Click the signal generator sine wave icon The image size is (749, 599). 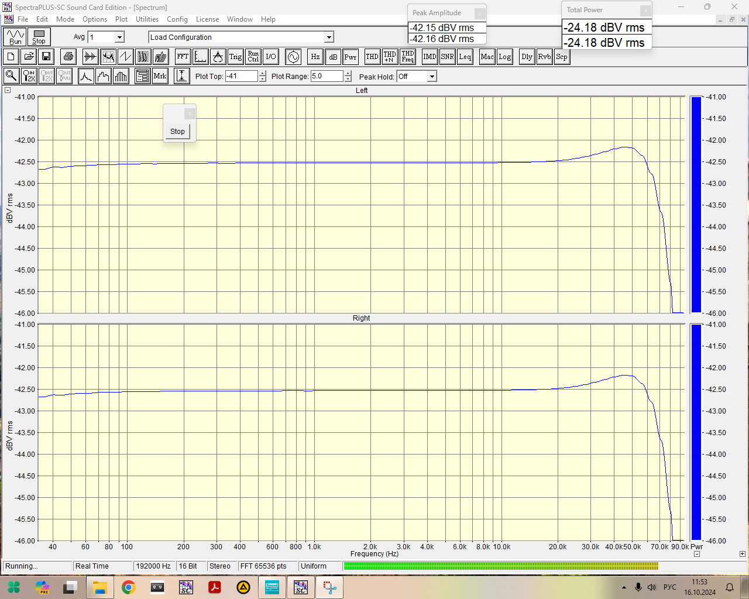[293, 57]
